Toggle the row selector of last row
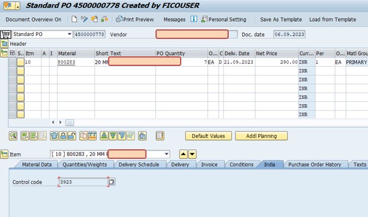Image resolution: width=368 pixels, height=217 pixels. [x=13, y=114]
